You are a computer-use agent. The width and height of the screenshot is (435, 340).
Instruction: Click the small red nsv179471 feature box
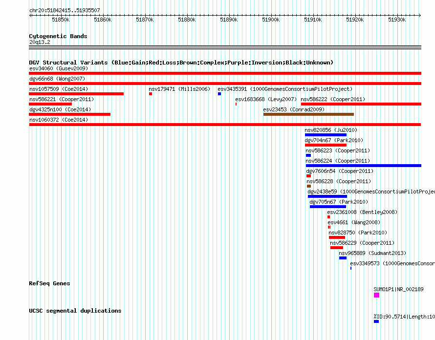(x=151, y=94)
